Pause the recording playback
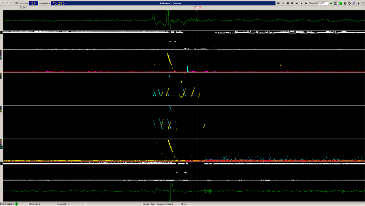Image resolution: width=365 pixels, height=206 pixels. tap(292, 3)
